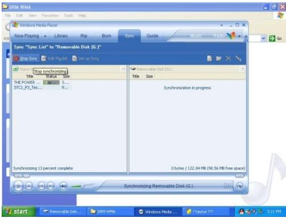This screenshot has height=218, width=286.
Task: Click the Windows Start button
Action: tap(18, 211)
